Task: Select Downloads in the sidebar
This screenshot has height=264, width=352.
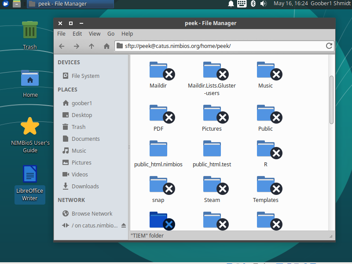Action: 85,186
